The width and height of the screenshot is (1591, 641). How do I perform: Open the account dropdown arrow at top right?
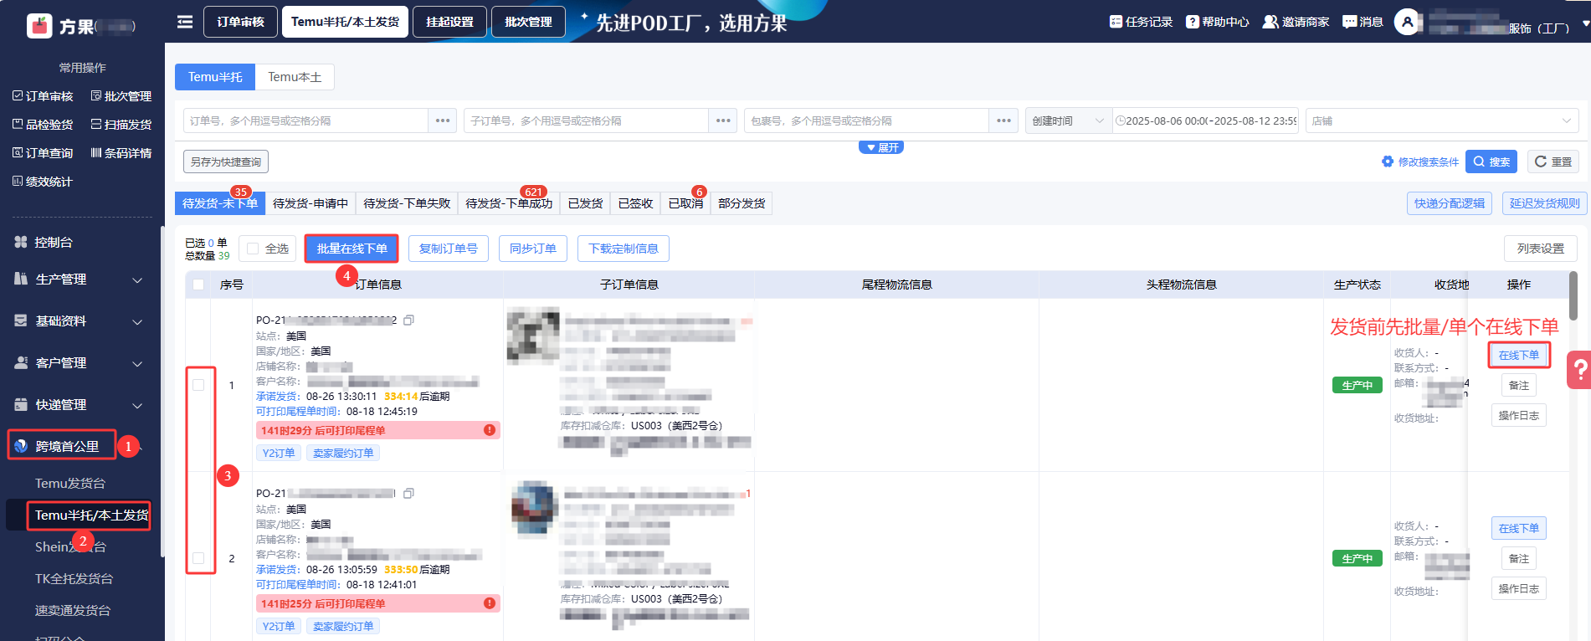point(1585,26)
